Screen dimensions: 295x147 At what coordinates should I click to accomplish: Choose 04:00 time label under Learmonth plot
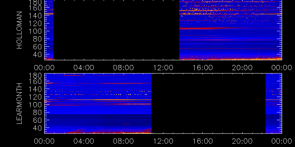click(x=84, y=141)
